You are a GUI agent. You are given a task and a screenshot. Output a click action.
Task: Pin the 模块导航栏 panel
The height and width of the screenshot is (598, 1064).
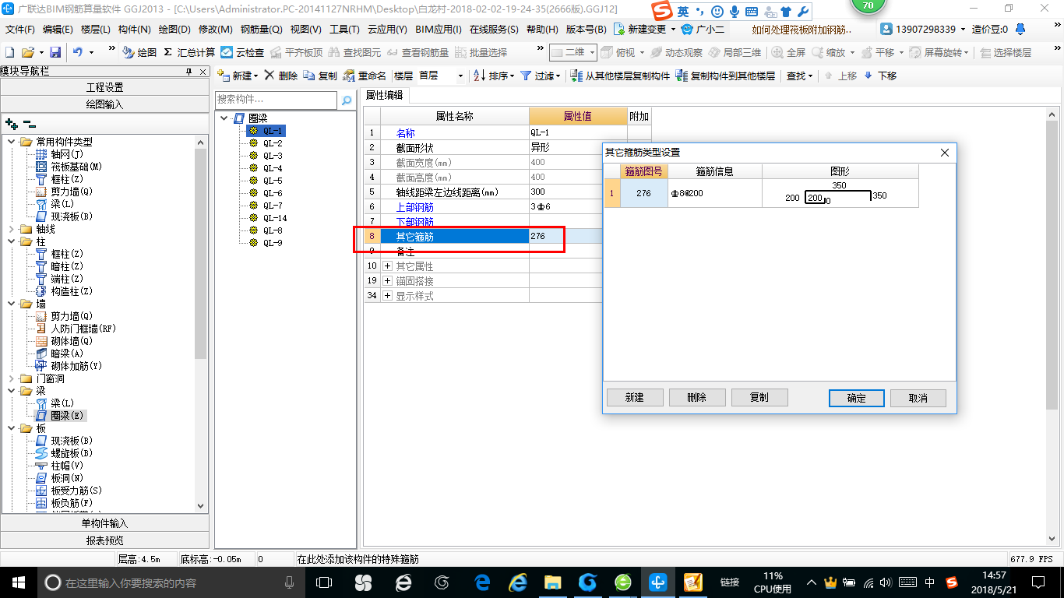(188, 72)
